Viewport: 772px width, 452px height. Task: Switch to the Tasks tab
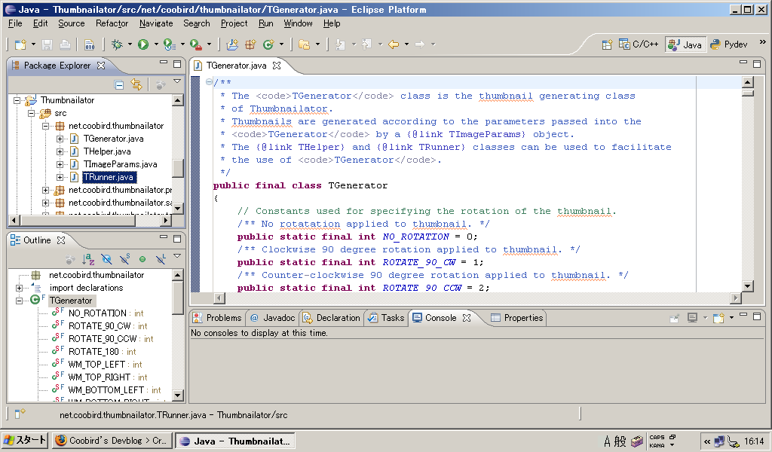pyautogui.click(x=386, y=318)
